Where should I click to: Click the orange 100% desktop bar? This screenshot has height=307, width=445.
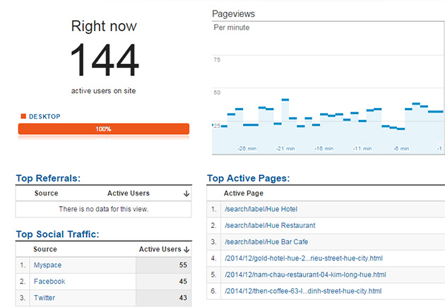104,129
